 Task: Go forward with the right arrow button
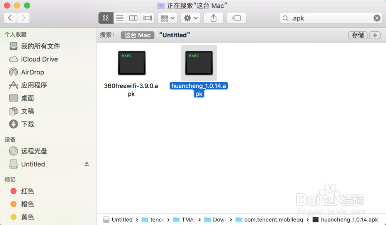tap(24, 18)
